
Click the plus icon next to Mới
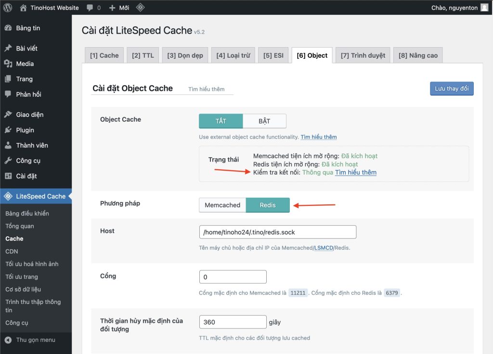(112, 8)
